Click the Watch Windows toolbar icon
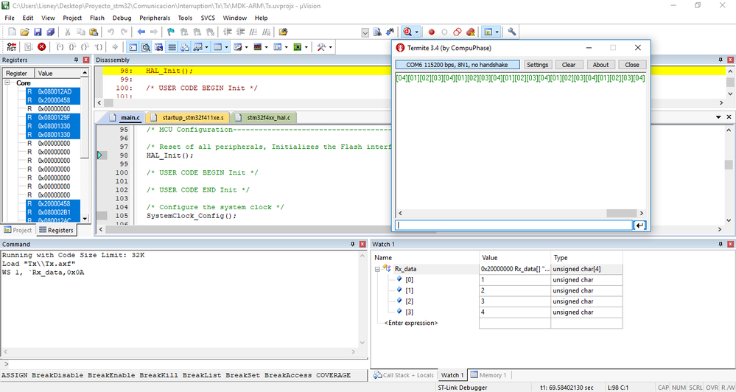This screenshot has width=736, height=392. (x=197, y=47)
